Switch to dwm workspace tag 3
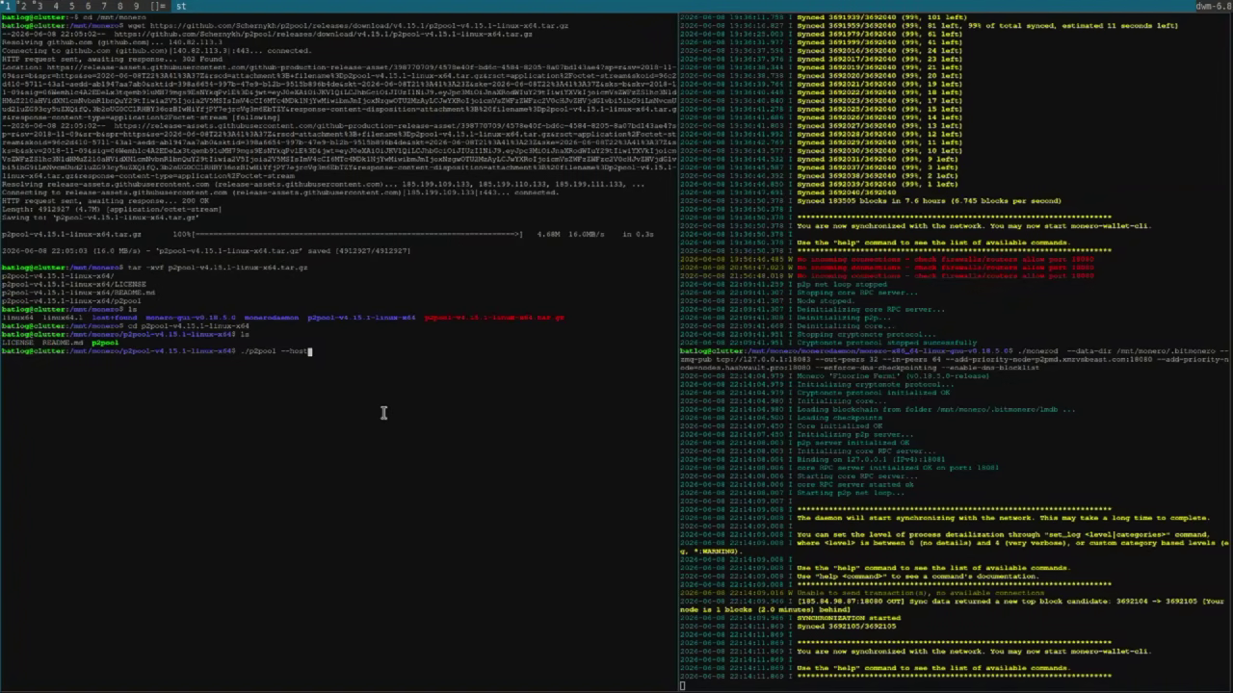The width and height of the screenshot is (1233, 693). (x=39, y=6)
